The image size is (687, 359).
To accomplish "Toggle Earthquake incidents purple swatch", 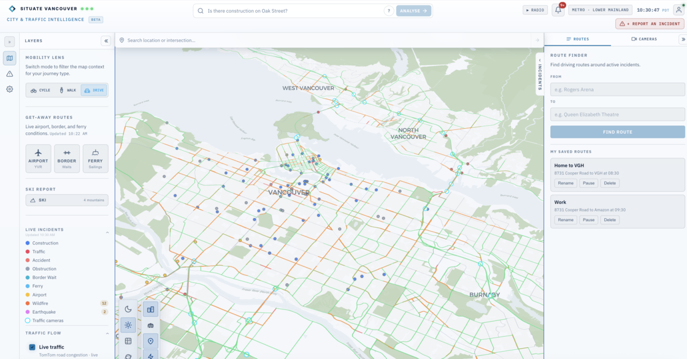I will click(28, 312).
